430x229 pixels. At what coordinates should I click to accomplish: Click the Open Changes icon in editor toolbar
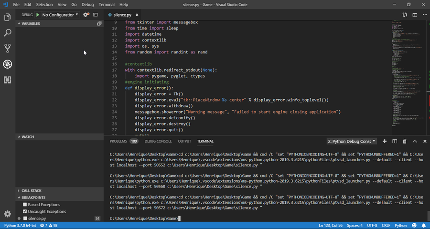[x=405, y=15]
